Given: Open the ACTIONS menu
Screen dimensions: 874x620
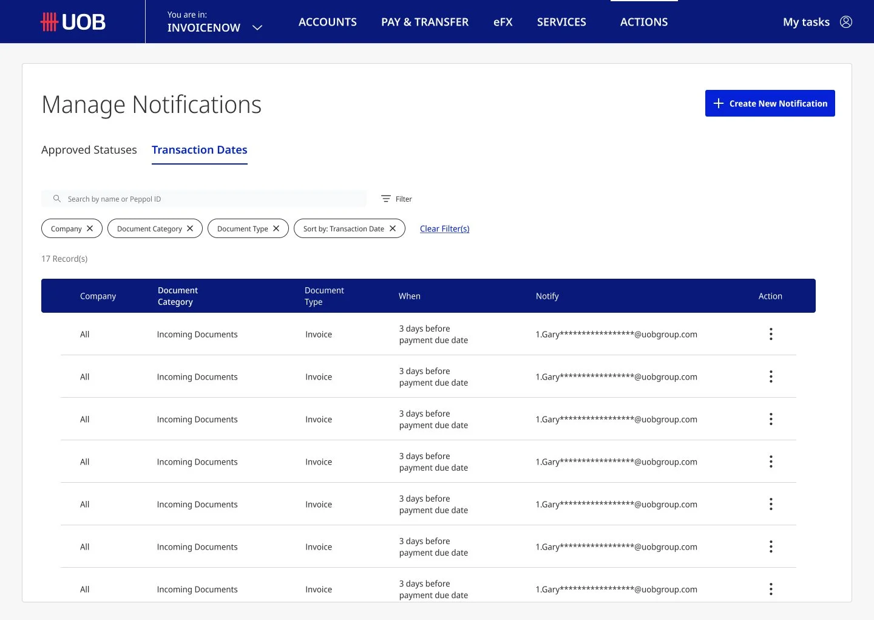Looking at the screenshot, I should [x=644, y=22].
